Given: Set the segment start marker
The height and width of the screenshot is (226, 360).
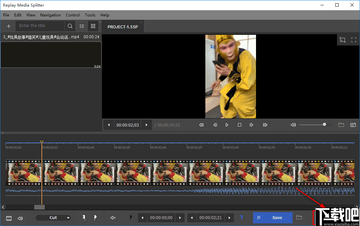Looking at the screenshot, I should click(84, 217).
